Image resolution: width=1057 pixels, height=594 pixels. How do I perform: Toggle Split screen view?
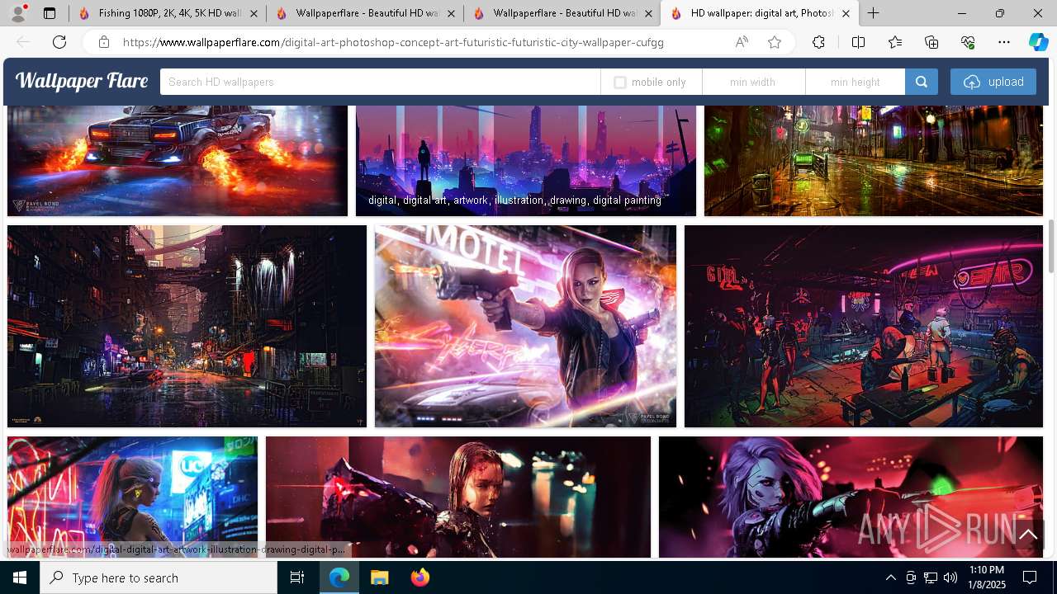point(858,42)
